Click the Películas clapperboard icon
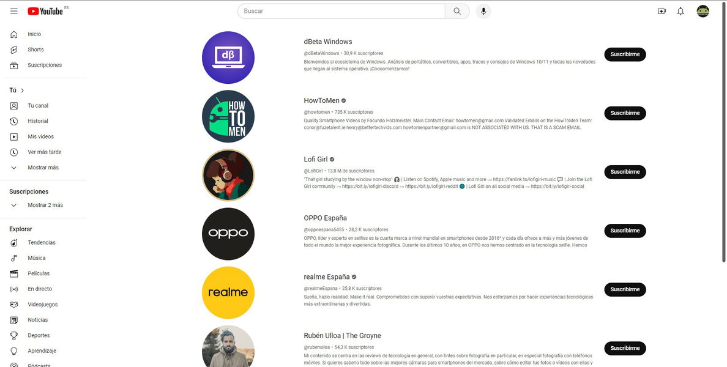Viewport: 727px width, 367px height. [x=14, y=273]
